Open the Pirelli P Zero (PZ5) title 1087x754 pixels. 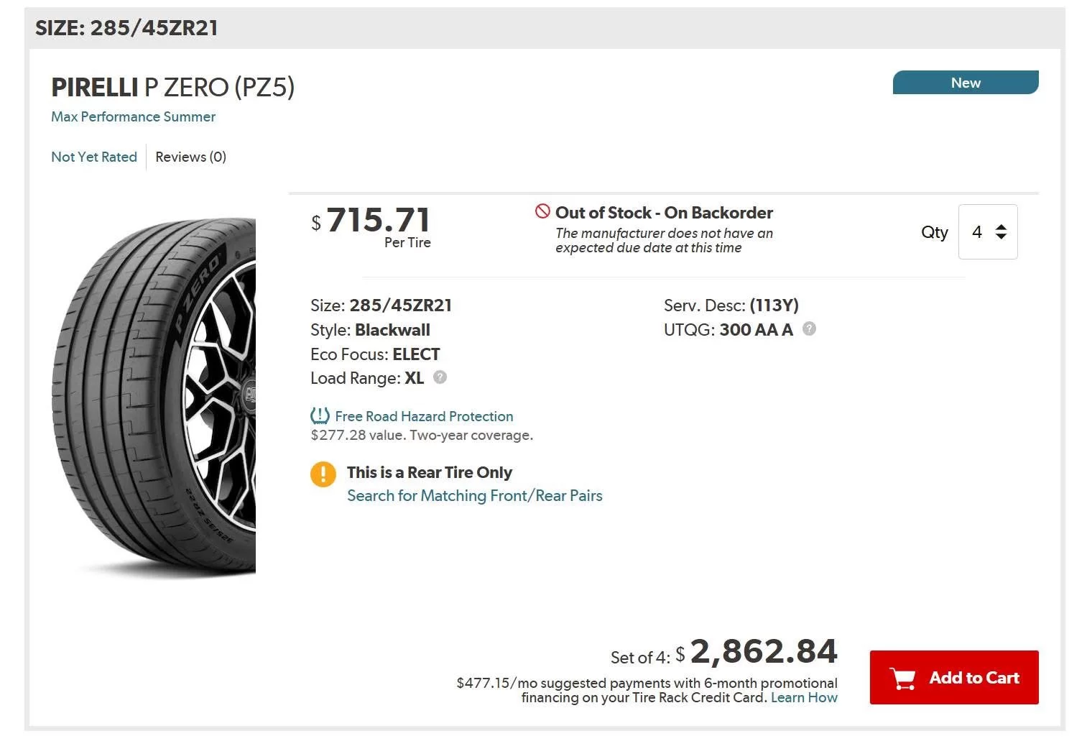(x=173, y=87)
